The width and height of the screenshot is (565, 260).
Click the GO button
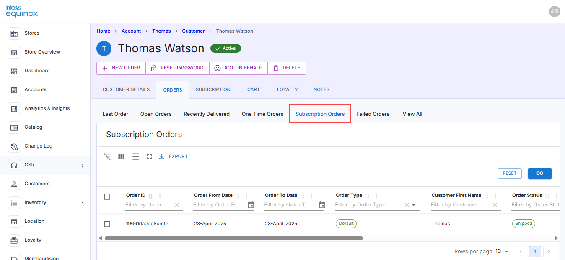tap(540, 173)
